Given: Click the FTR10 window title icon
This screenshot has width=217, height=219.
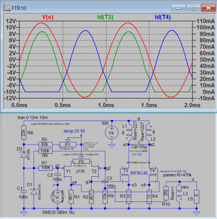Looking at the screenshot, I should [x=7, y=8].
